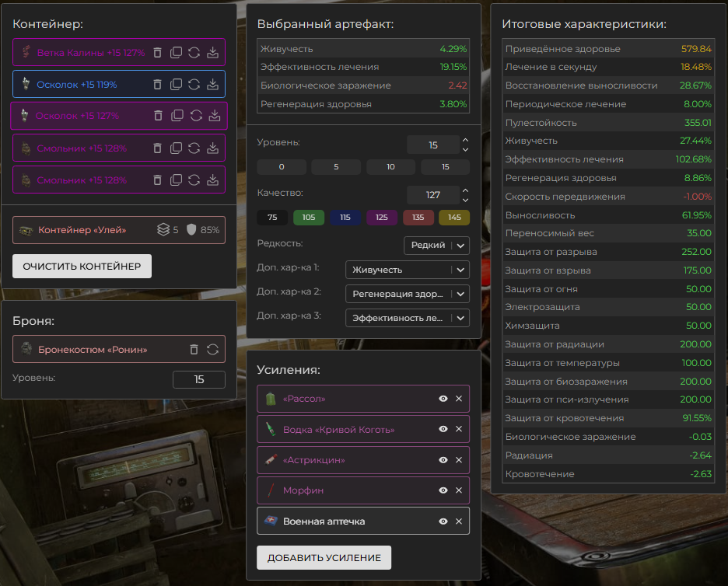Image resolution: width=728 pixels, height=586 pixels.
Task: Click the Морфин boost name
Action: point(303,490)
